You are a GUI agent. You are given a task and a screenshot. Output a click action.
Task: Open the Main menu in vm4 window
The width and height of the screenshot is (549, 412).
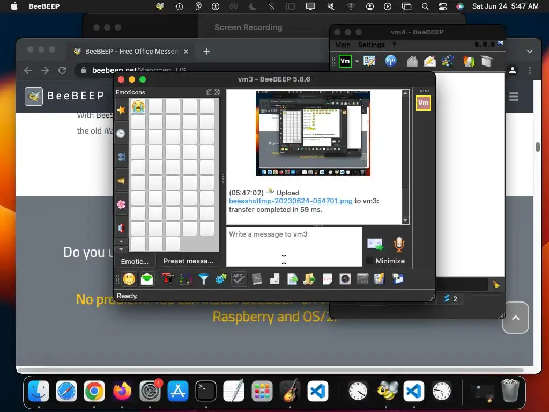pyautogui.click(x=343, y=45)
